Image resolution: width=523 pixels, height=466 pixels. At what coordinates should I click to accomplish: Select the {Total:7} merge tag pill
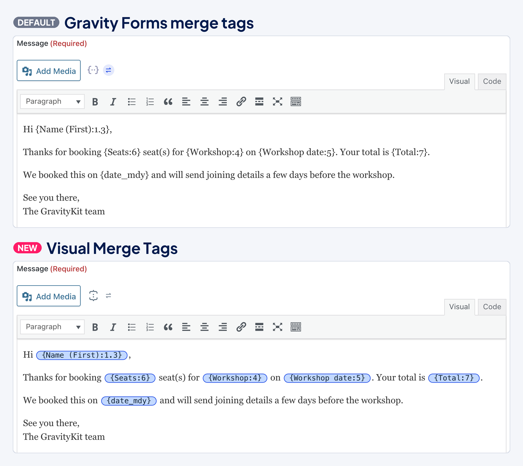454,378
